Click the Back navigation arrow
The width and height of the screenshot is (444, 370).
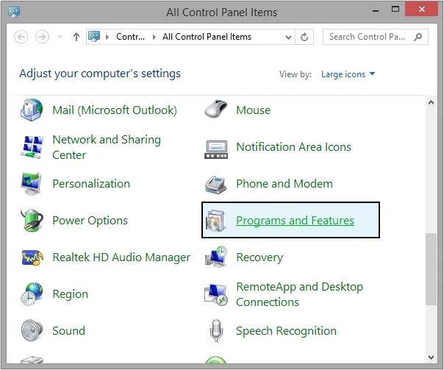(21, 37)
